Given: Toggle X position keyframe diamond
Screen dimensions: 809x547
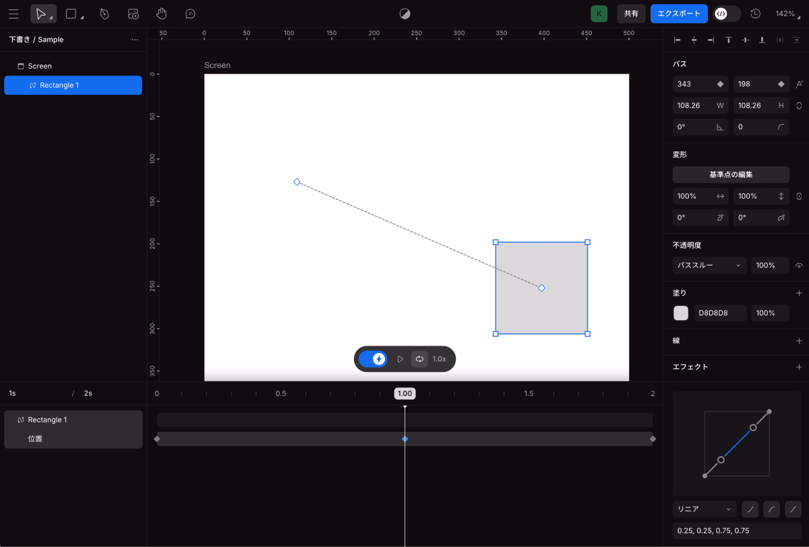Looking at the screenshot, I should [x=720, y=84].
